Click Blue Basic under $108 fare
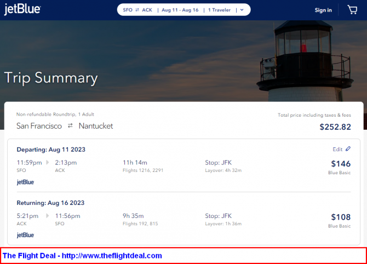 tap(340, 226)
